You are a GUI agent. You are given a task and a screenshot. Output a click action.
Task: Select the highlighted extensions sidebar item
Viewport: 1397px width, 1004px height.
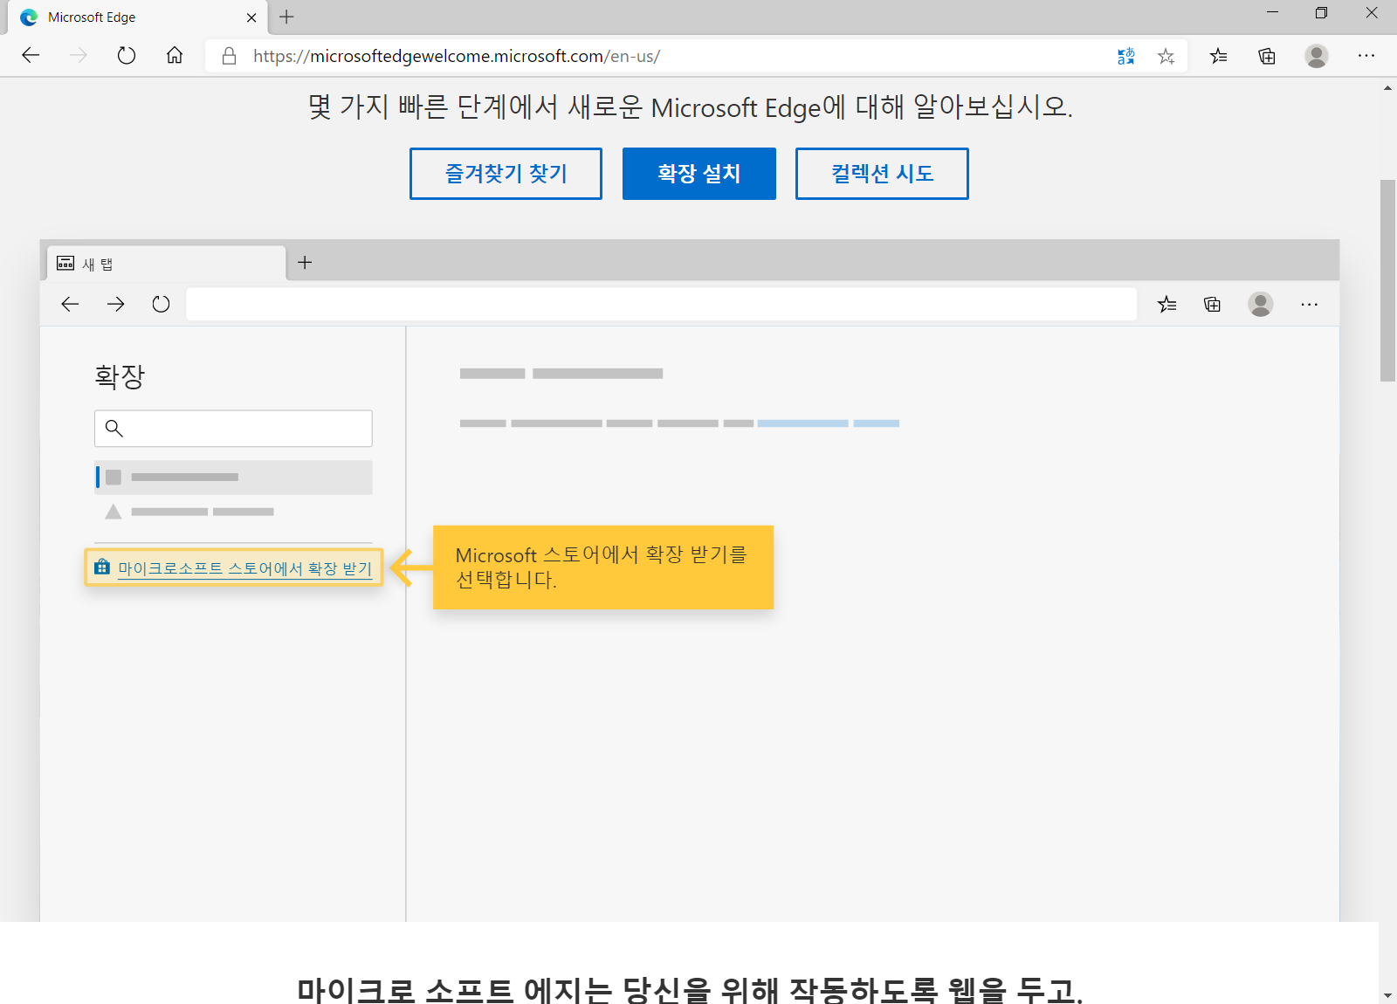233,478
